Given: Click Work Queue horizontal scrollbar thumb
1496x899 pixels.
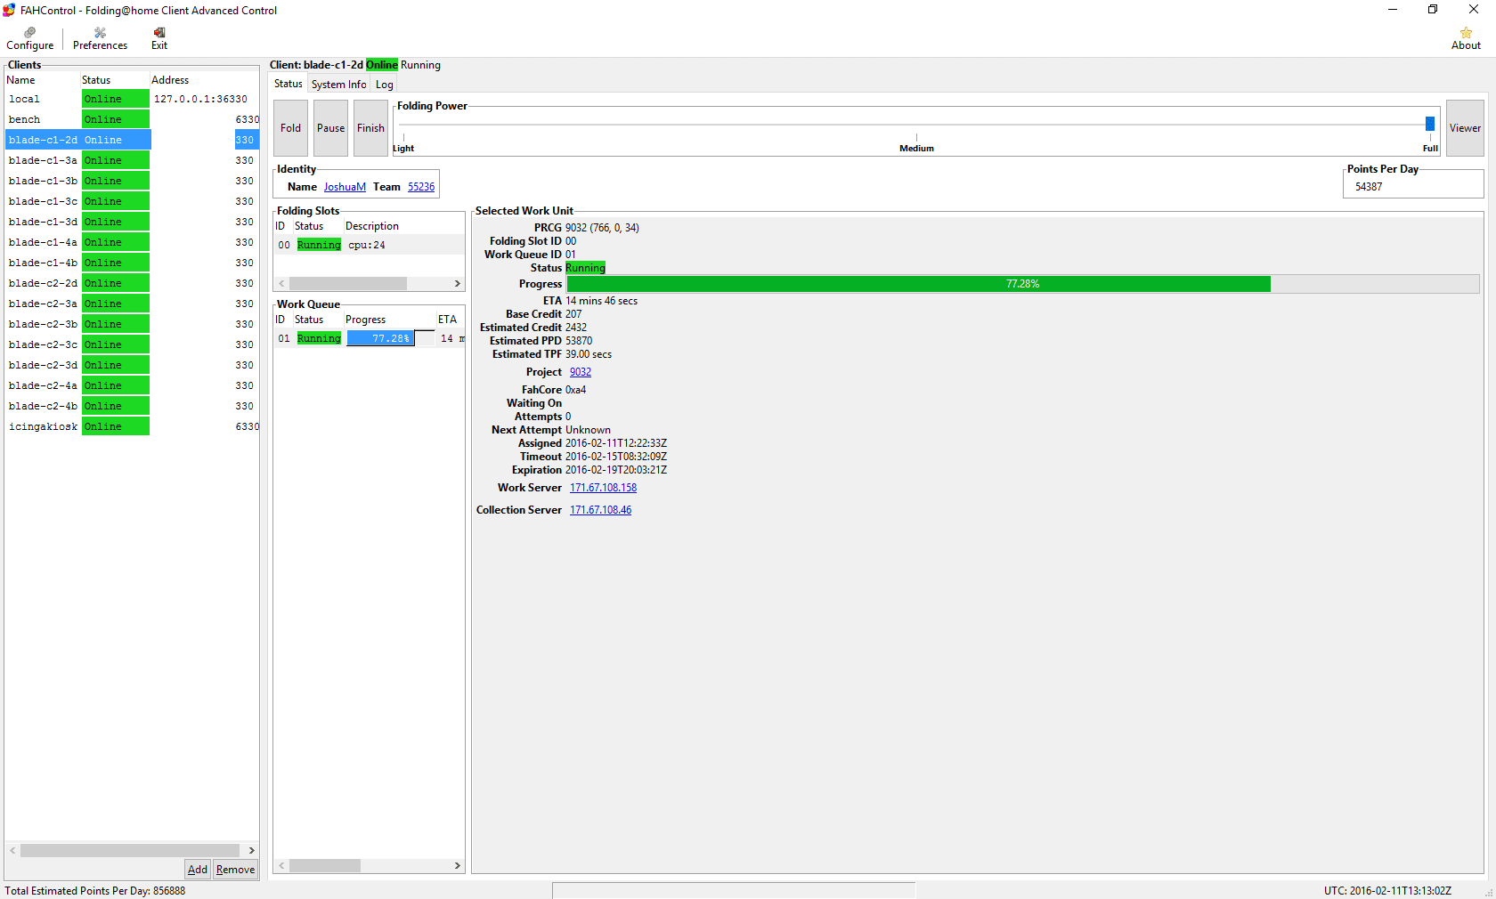Looking at the screenshot, I should click(325, 866).
